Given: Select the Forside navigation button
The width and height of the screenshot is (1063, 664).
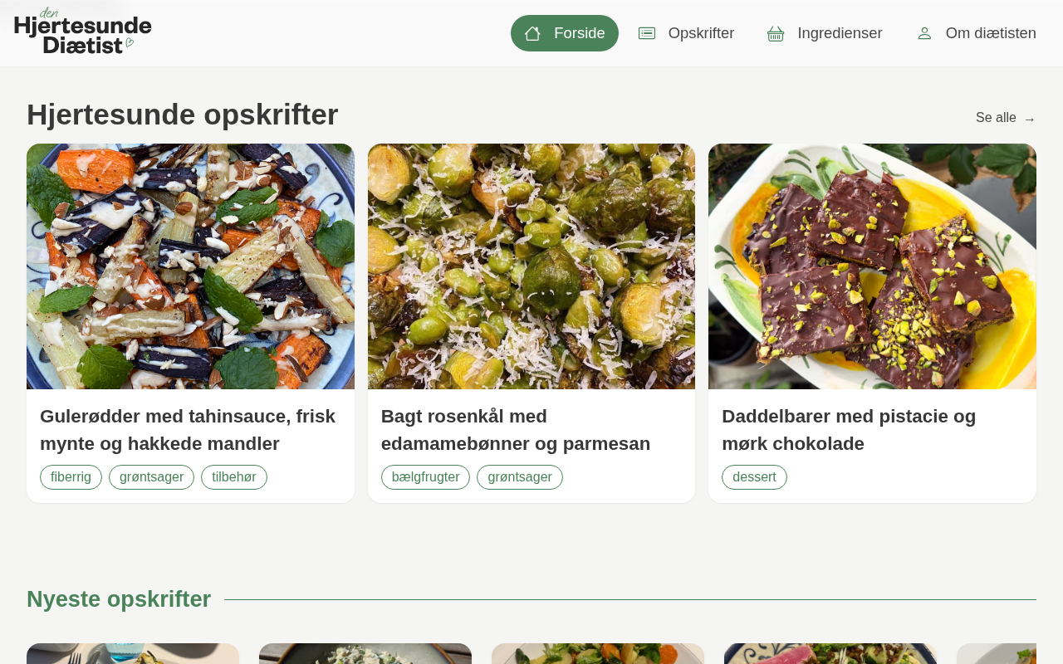Looking at the screenshot, I should tap(565, 33).
